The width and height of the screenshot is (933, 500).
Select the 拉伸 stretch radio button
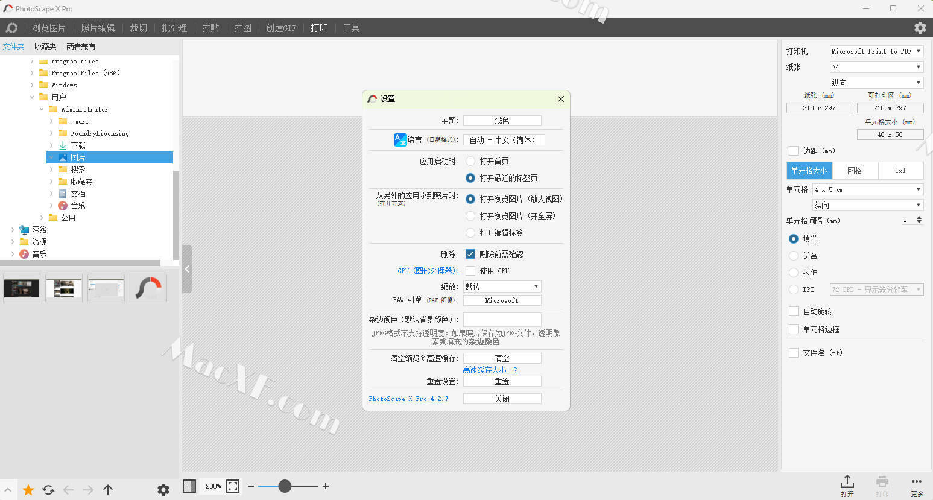794,273
